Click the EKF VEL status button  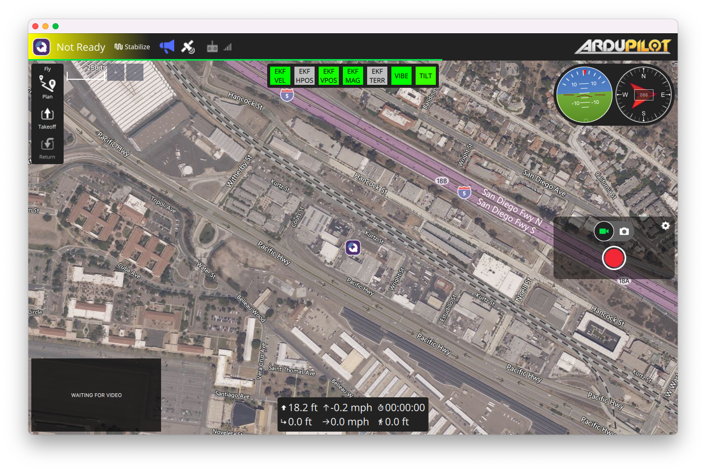(x=280, y=76)
